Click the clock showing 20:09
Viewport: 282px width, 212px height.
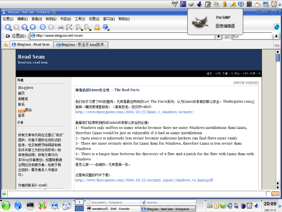270,204
